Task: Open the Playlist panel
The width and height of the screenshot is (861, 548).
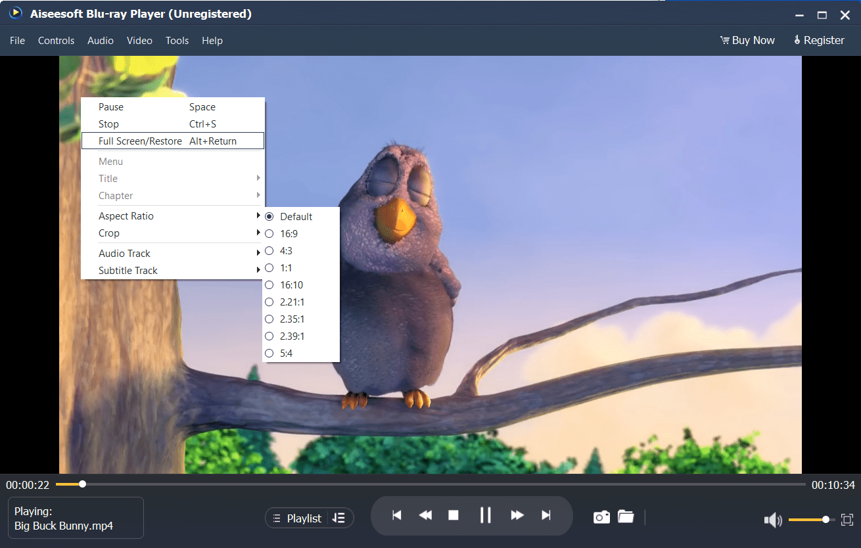Action: click(x=297, y=518)
